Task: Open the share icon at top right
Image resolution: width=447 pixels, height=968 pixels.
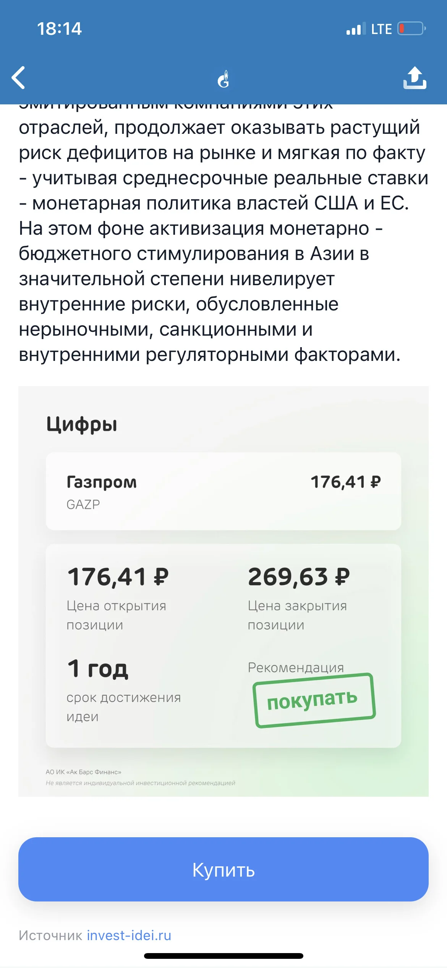Action: (x=415, y=78)
